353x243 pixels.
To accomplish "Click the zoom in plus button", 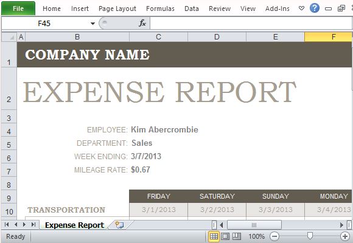I will (x=345, y=236).
